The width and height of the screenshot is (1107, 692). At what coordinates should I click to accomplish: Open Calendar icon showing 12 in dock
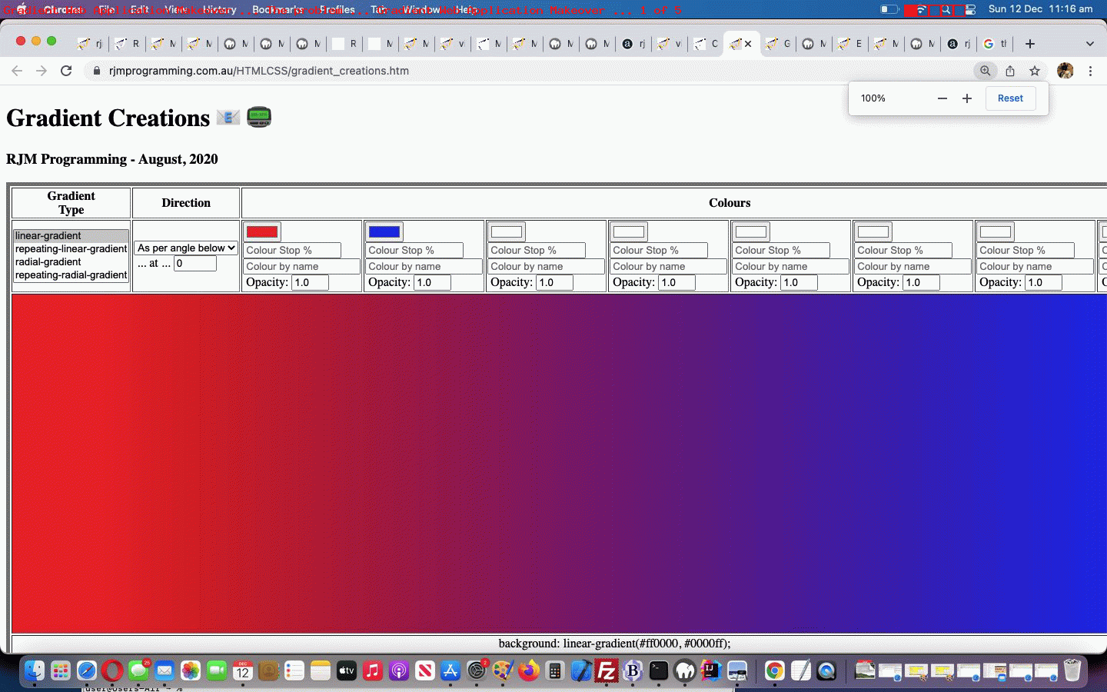click(x=243, y=671)
